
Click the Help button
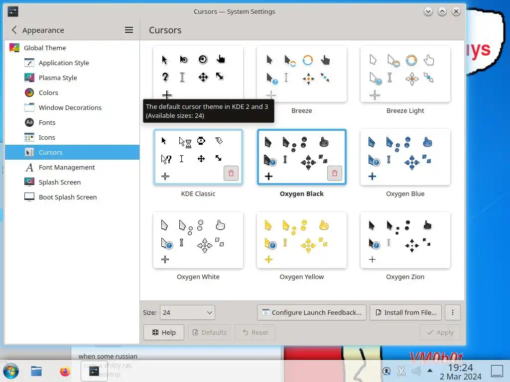163,332
